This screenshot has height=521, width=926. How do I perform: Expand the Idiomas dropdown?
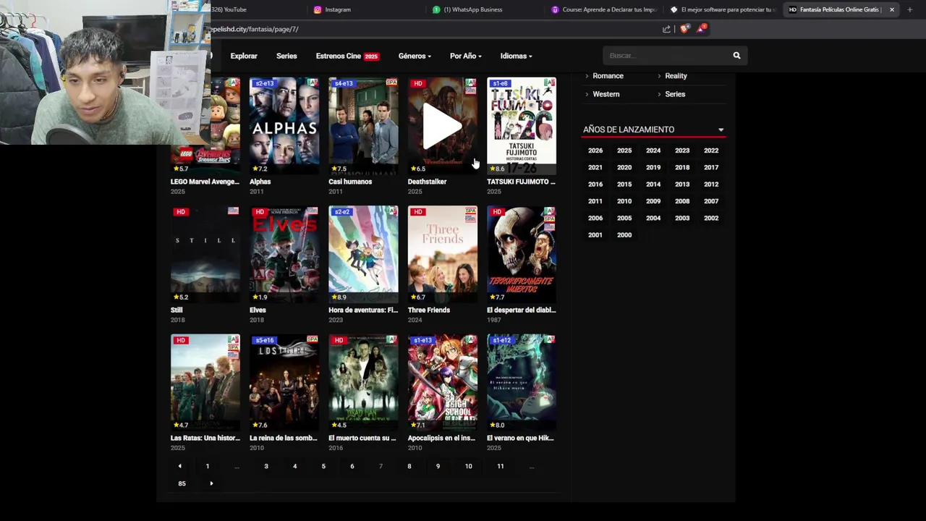(516, 56)
